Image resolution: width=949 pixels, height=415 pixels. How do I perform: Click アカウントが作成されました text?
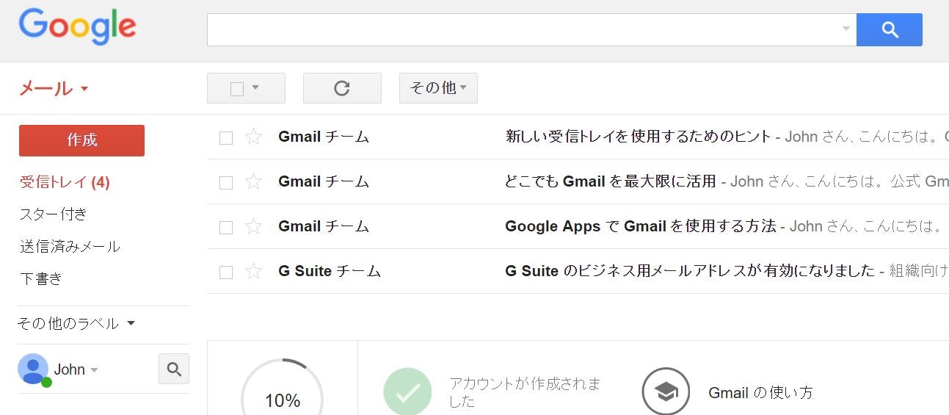(x=525, y=393)
